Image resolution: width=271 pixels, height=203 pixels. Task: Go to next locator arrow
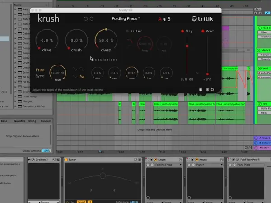tap(260, 13)
